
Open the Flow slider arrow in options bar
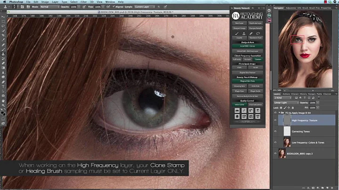coord(103,7)
